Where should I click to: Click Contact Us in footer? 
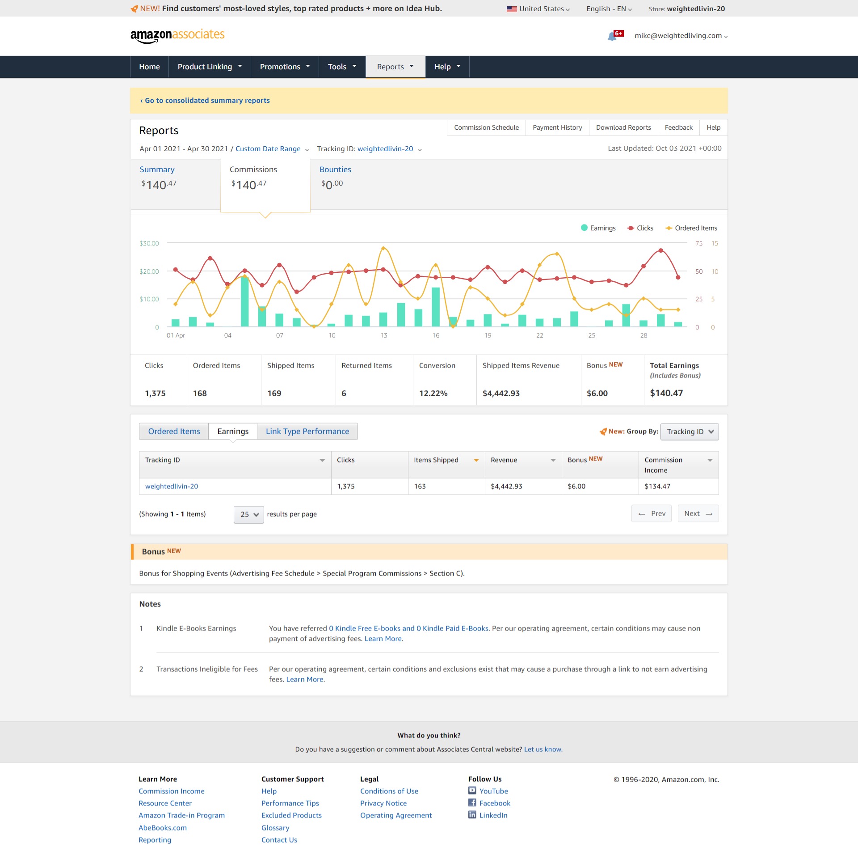pos(279,840)
